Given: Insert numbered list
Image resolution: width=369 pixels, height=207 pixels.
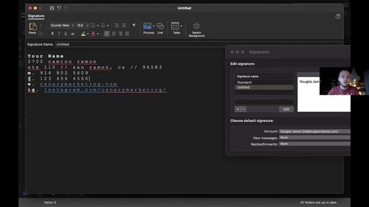Looking at the screenshot, I should [103, 25].
